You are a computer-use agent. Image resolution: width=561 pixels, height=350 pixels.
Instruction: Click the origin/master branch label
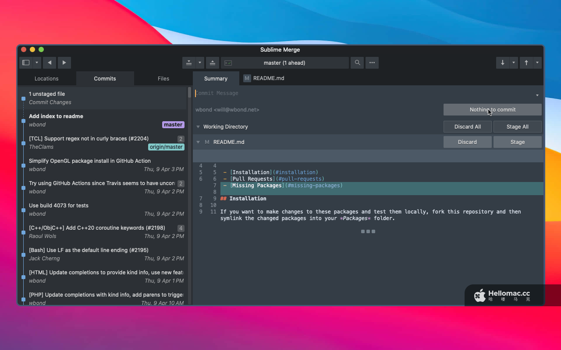(166, 147)
